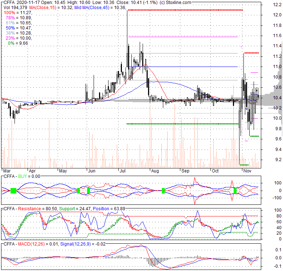Click the 78% = 10.89 Fibonacci level
The image size is (283, 271).
pos(19,18)
